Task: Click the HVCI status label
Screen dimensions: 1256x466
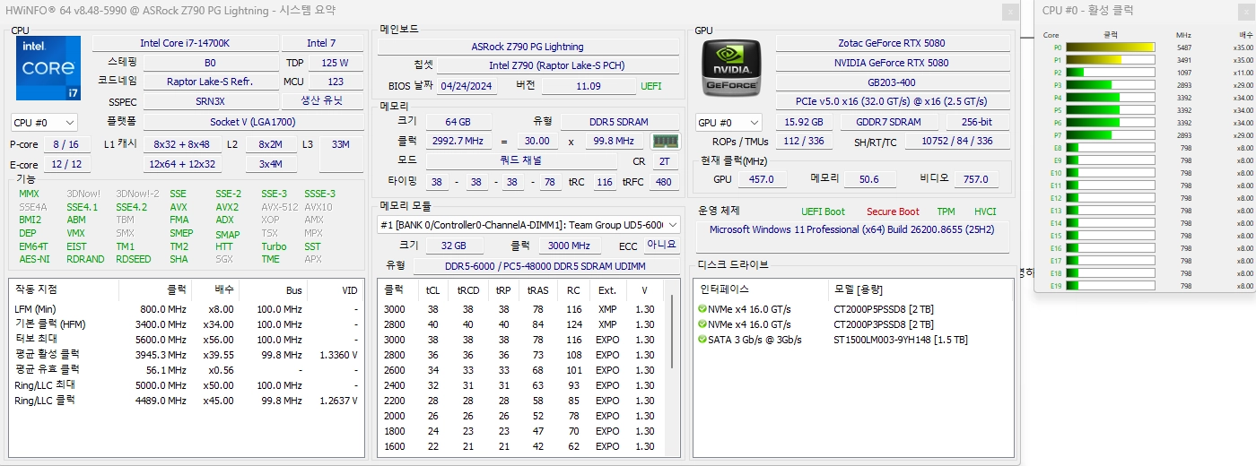Action: tap(985, 211)
